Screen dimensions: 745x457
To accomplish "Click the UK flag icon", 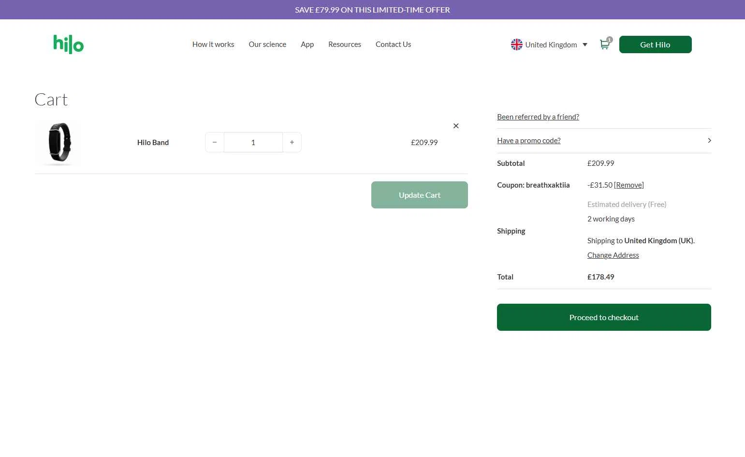I will (x=516, y=44).
